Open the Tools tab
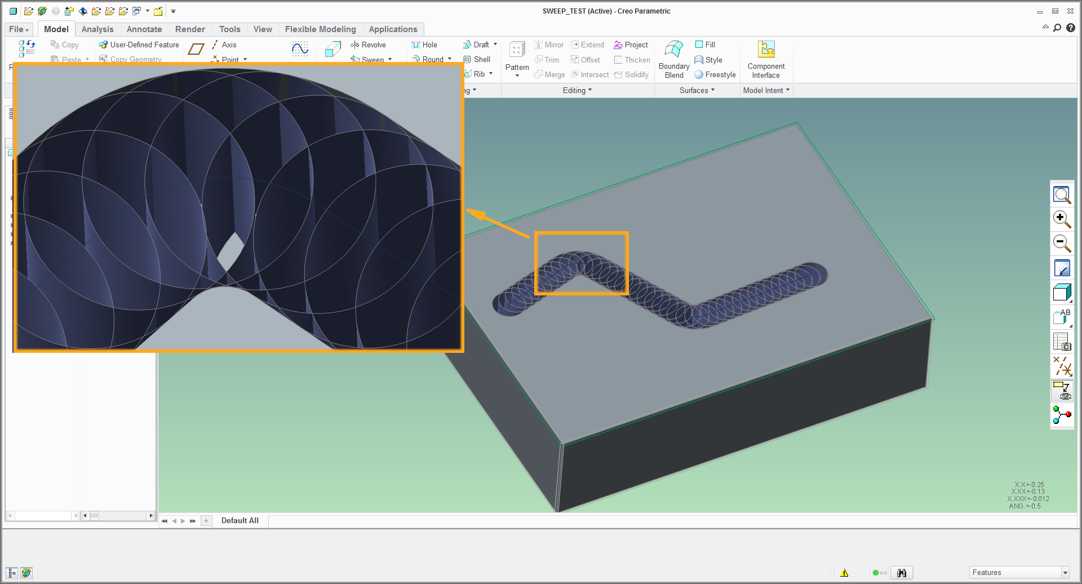The height and width of the screenshot is (584, 1082). pos(229,29)
